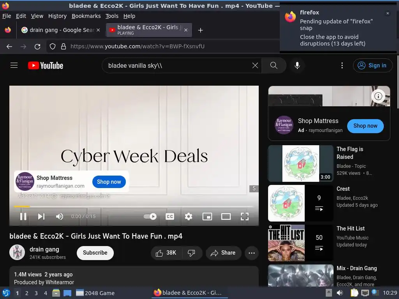Open Firefox View pinned icon
399x299 pixels.
point(8,30)
